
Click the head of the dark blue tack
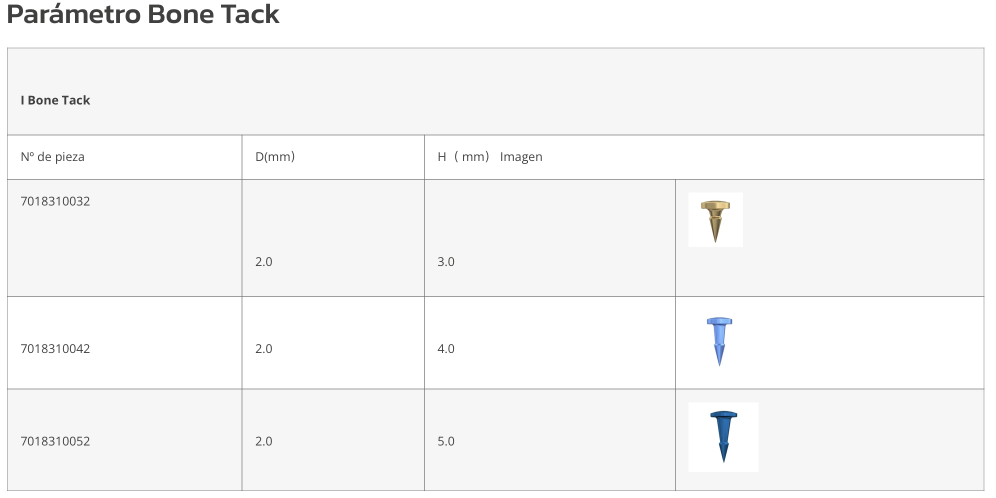(723, 414)
